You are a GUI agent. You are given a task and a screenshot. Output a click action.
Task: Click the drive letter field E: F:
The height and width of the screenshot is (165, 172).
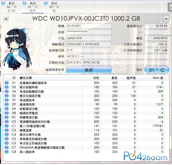tap(89, 50)
